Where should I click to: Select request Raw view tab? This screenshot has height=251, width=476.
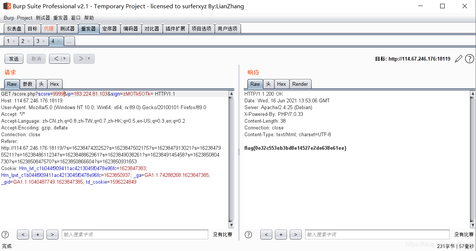point(12,84)
